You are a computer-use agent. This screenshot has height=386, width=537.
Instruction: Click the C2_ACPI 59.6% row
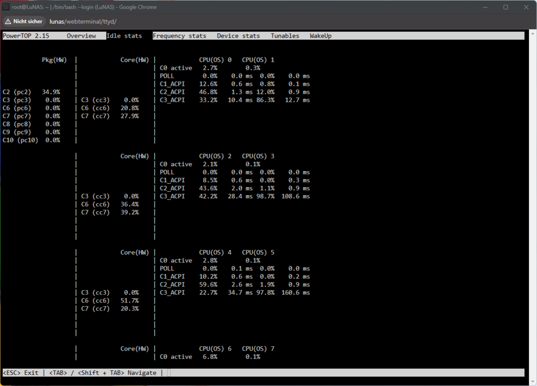pyautogui.click(x=235, y=285)
